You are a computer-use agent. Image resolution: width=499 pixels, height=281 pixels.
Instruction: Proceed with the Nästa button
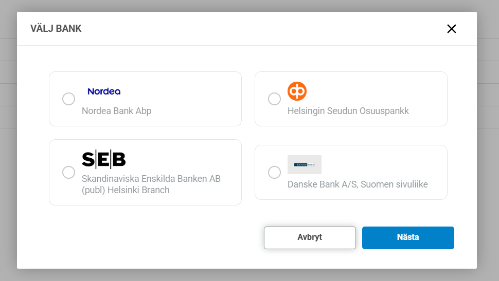pyautogui.click(x=408, y=238)
